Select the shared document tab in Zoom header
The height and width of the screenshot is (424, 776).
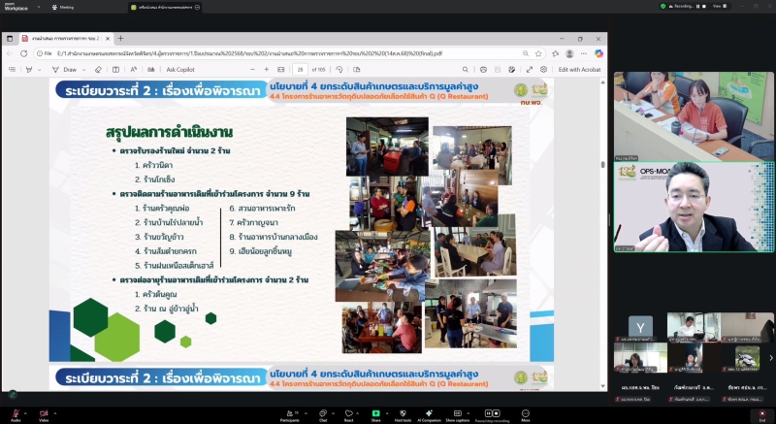tap(165, 8)
